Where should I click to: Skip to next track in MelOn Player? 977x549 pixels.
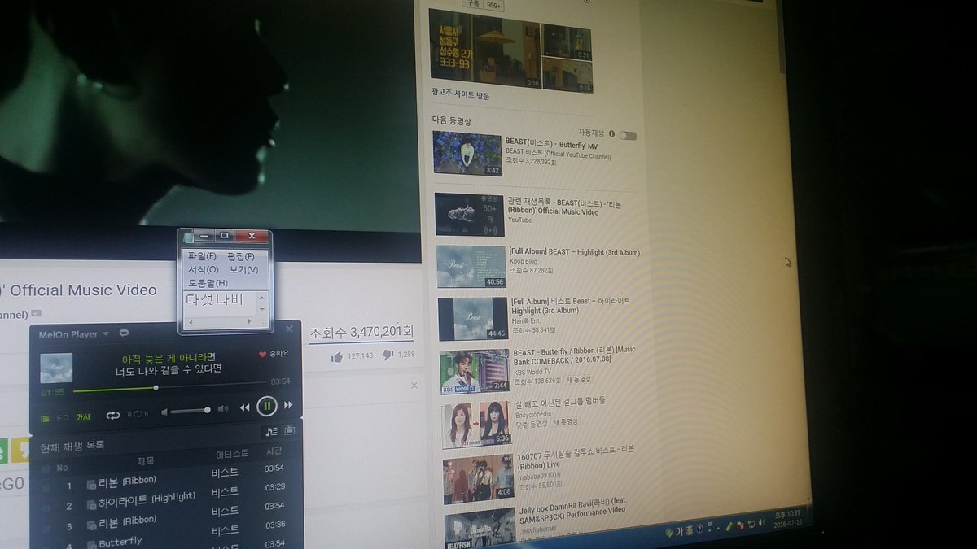[x=288, y=405]
